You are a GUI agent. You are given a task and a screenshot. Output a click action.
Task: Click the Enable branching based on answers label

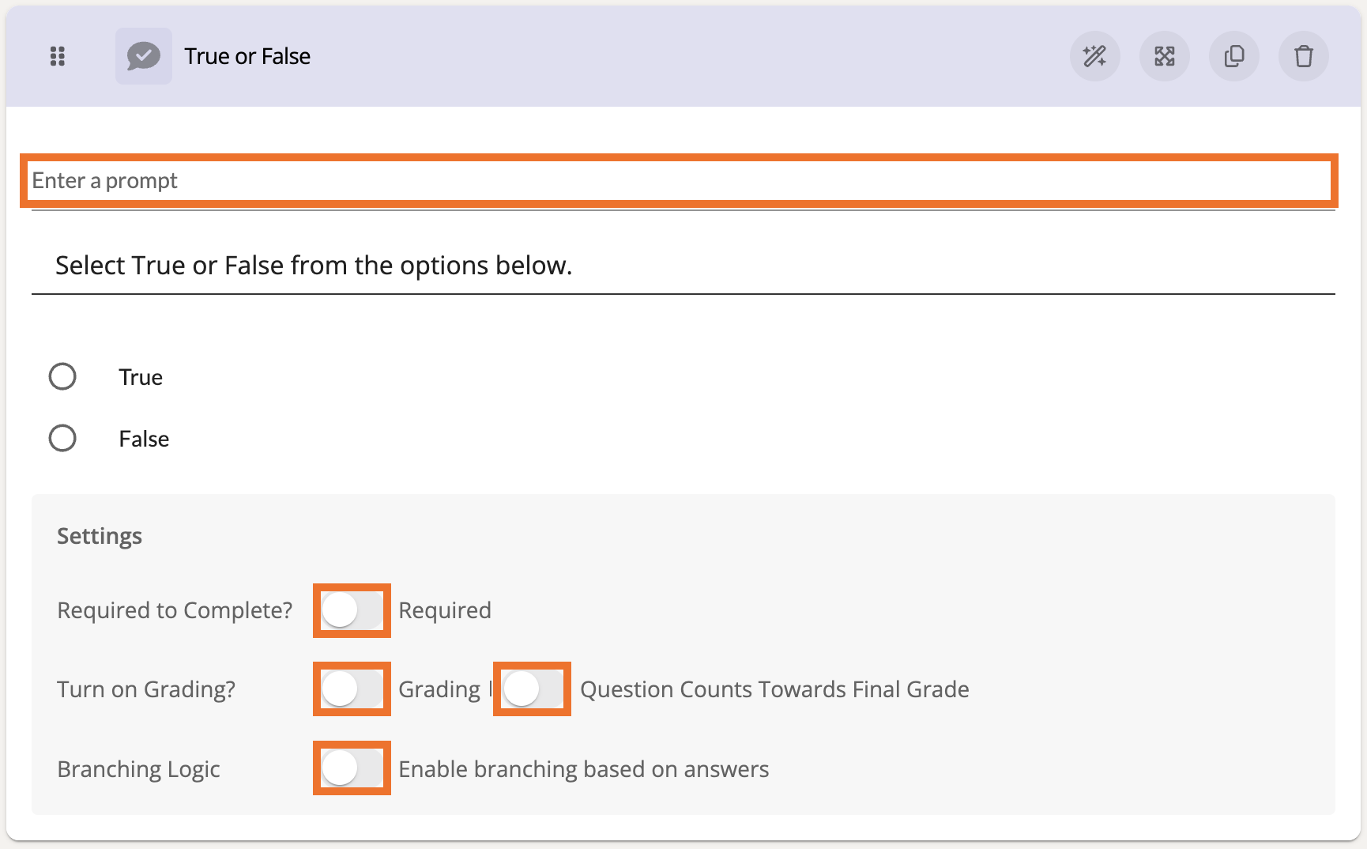[583, 769]
